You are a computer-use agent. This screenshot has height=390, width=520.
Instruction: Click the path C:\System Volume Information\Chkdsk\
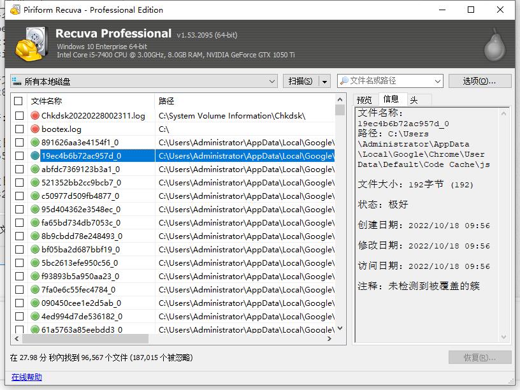(x=232, y=115)
